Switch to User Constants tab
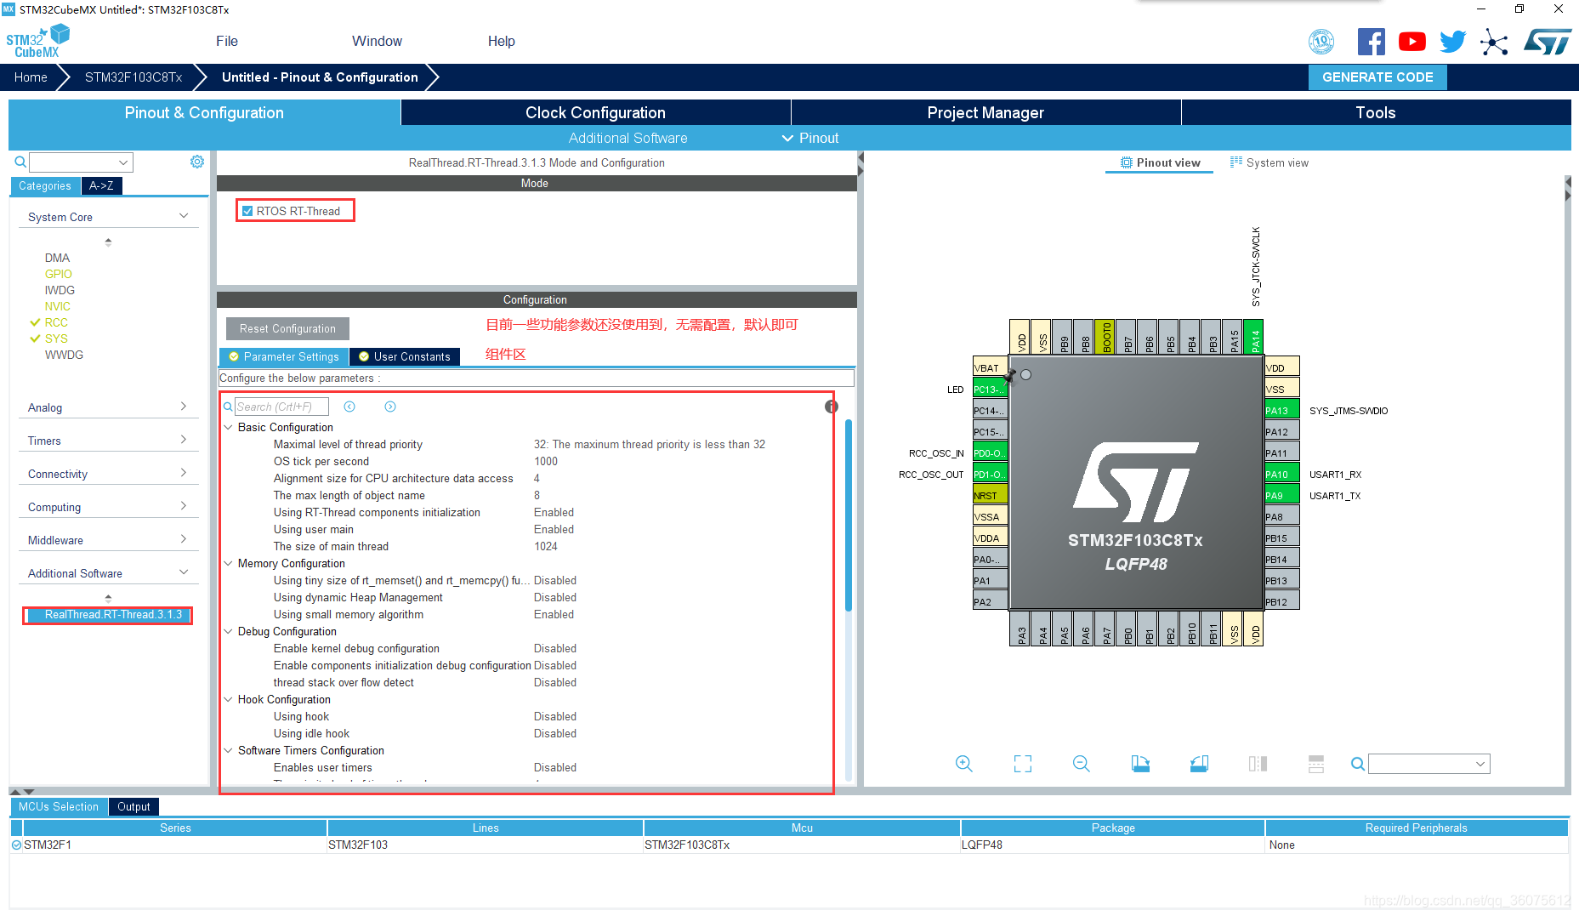Viewport: 1579px width, 916px height. pyautogui.click(x=405, y=356)
